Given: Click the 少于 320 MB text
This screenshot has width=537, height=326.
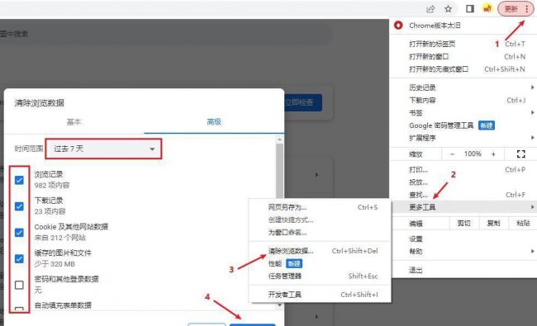Looking at the screenshot, I should click(55, 264).
